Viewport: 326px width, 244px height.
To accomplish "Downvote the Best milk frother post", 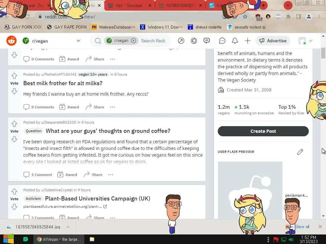I will pos(14,91).
